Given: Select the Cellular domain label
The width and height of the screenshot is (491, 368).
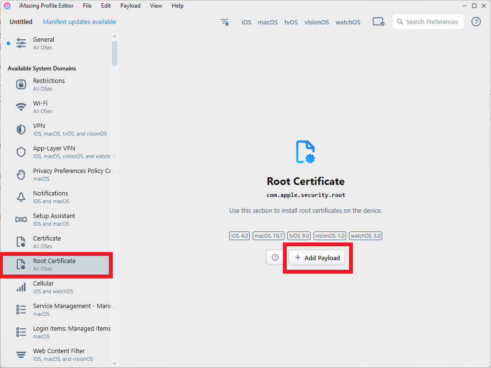Looking at the screenshot, I should tap(43, 284).
